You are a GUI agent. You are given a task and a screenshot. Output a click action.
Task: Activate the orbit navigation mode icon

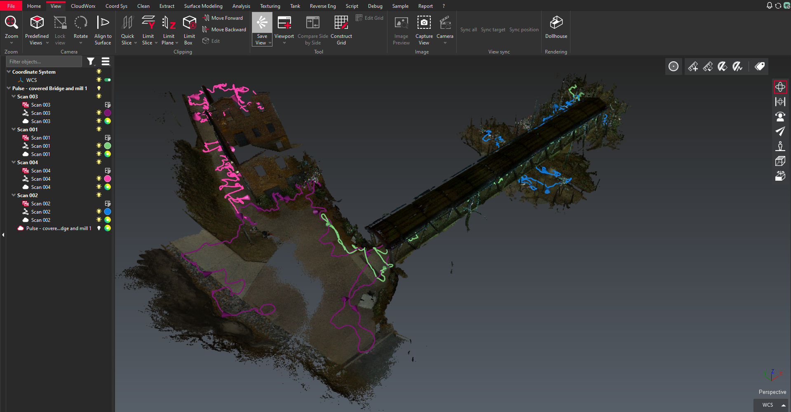(780, 87)
